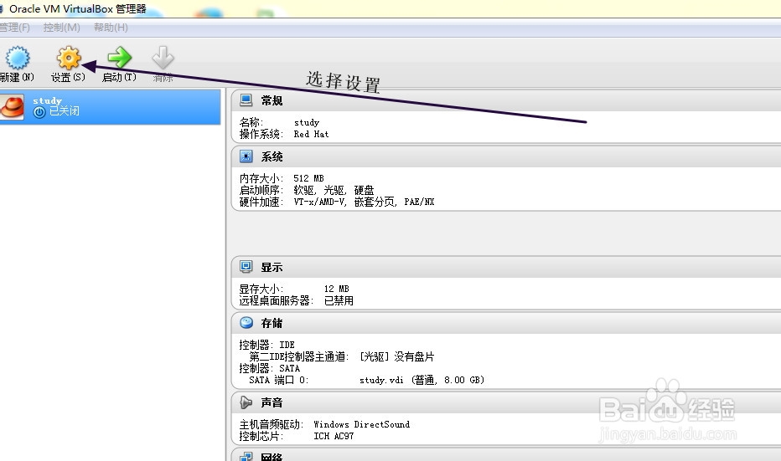Click the acceleration value VT-x/AMD-V
781x461 pixels.
320,202
